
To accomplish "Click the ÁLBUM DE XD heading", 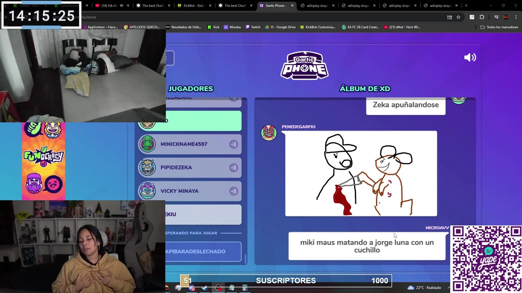I will [365, 89].
